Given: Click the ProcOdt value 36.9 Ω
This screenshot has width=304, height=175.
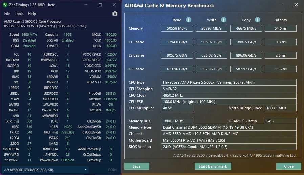Looking at the screenshot, I should [x=111, y=93].
